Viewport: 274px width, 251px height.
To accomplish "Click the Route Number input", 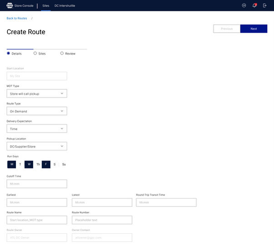I will tap(102, 220).
